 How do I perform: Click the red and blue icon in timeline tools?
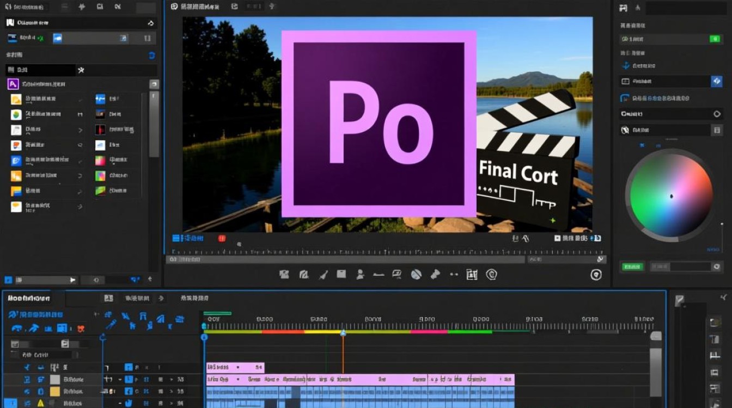81,329
